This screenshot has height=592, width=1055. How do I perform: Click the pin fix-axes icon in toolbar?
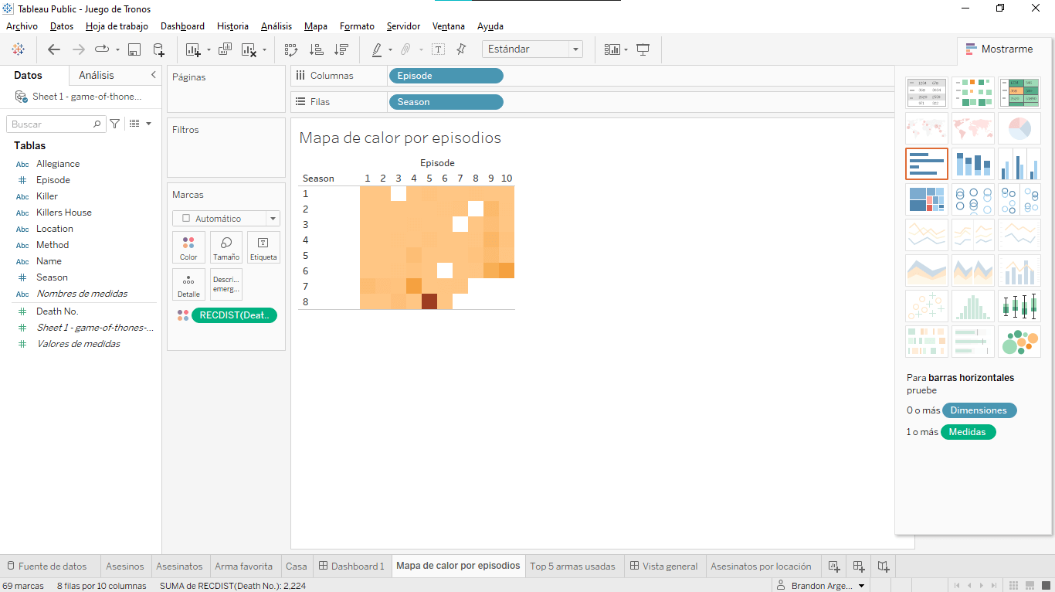(x=461, y=49)
